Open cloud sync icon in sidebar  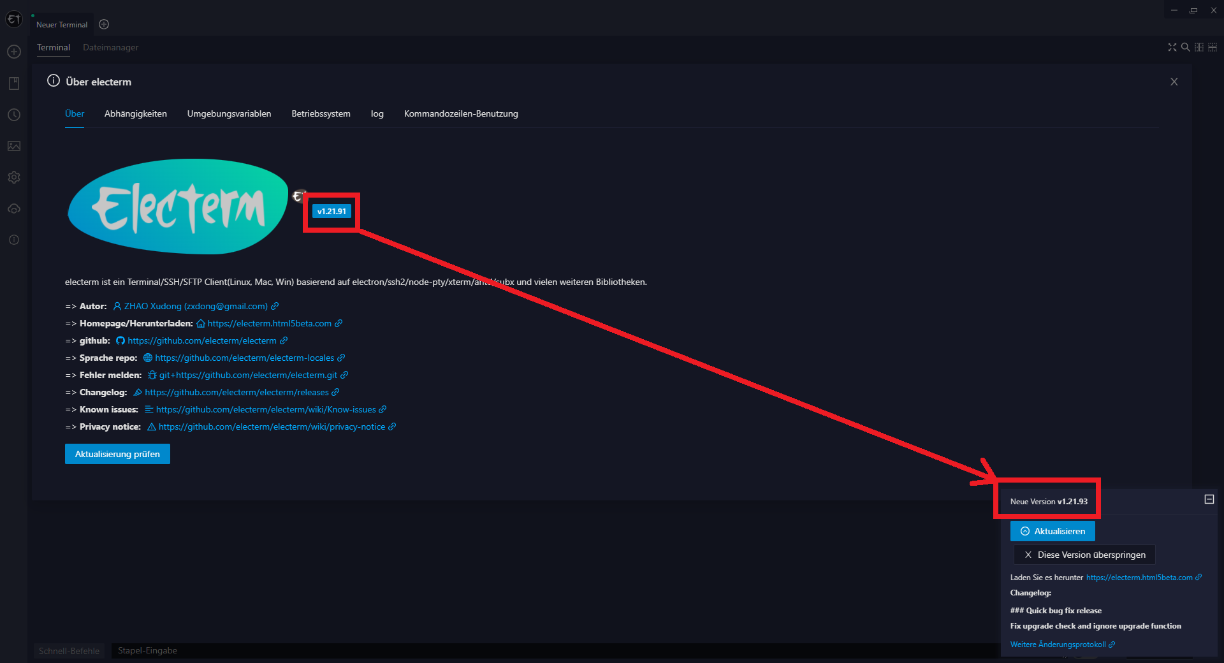coord(14,208)
